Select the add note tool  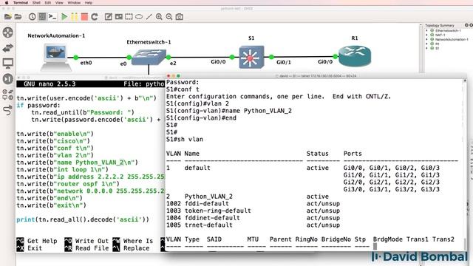click(x=109, y=16)
